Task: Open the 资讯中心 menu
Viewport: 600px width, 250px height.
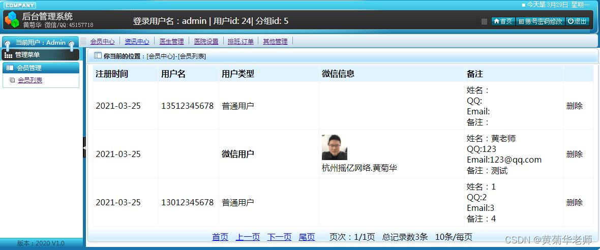Action: [x=137, y=42]
